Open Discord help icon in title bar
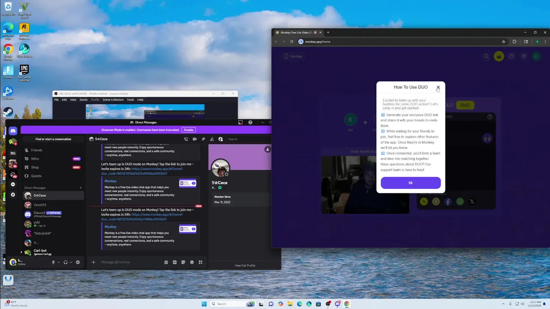This screenshot has height=309, width=550. pyautogui.click(x=250, y=122)
